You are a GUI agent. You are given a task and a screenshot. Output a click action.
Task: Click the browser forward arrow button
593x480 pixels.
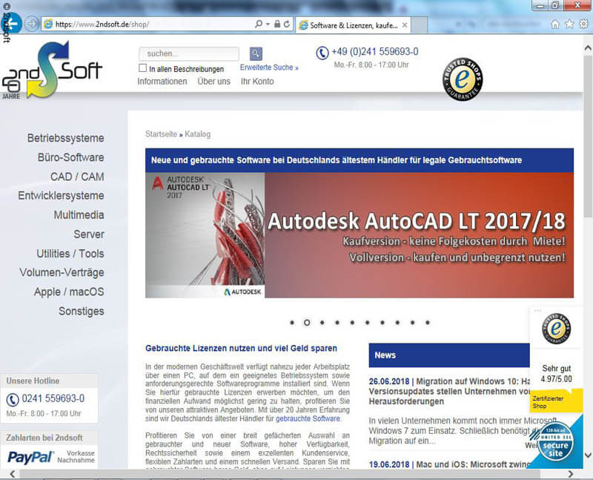[32, 24]
